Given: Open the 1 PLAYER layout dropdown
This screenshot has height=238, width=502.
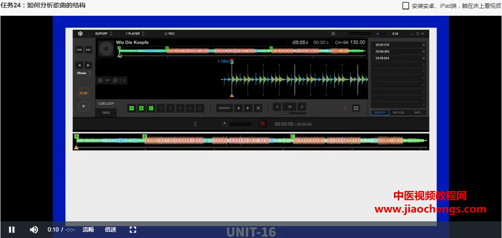Looking at the screenshot, I should pos(135,33).
